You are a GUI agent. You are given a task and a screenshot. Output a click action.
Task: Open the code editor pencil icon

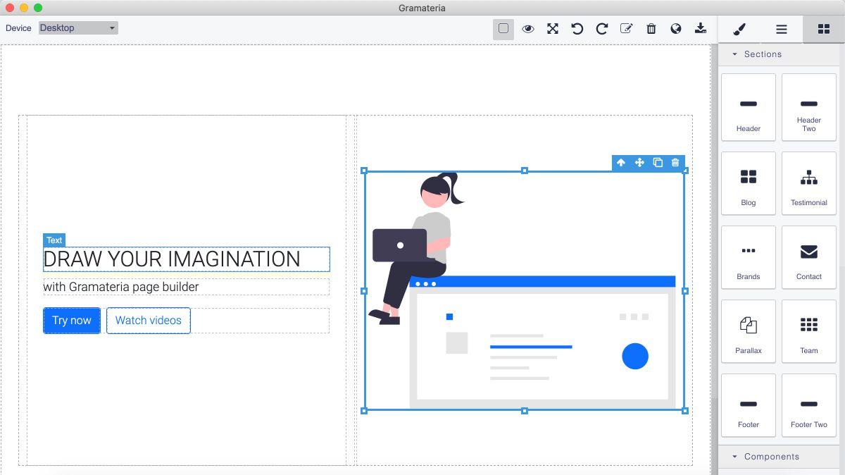pos(626,28)
